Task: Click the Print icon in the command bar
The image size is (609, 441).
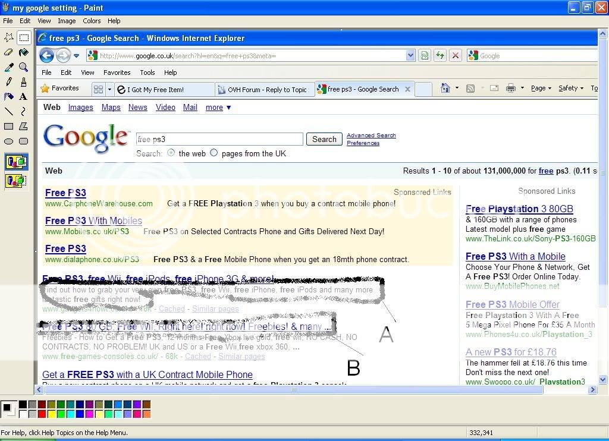Action: (x=511, y=89)
